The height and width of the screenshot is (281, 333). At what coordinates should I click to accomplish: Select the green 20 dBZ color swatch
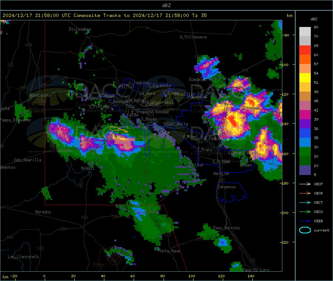coord(305,151)
